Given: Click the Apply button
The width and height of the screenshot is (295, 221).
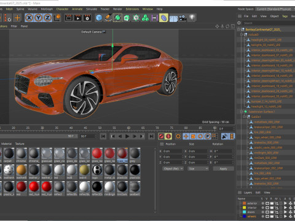Looking at the screenshot, I should pos(223,169).
